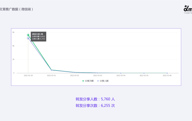Click the 2022-02-28 tooltip box
This screenshot has height=121, width=192.
(38, 36)
